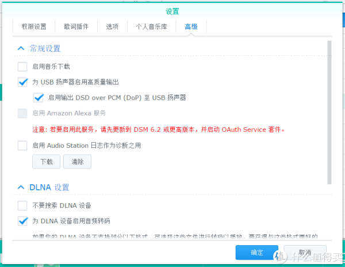Image resolution: width=345 pixels, height=267 pixels.
Task: Cancel the dialog with 取消 button
Action: pyautogui.click(x=305, y=253)
